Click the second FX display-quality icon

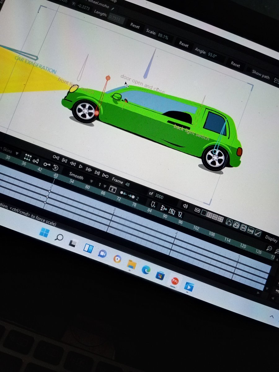pyautogui.click(x=244, y=228)
